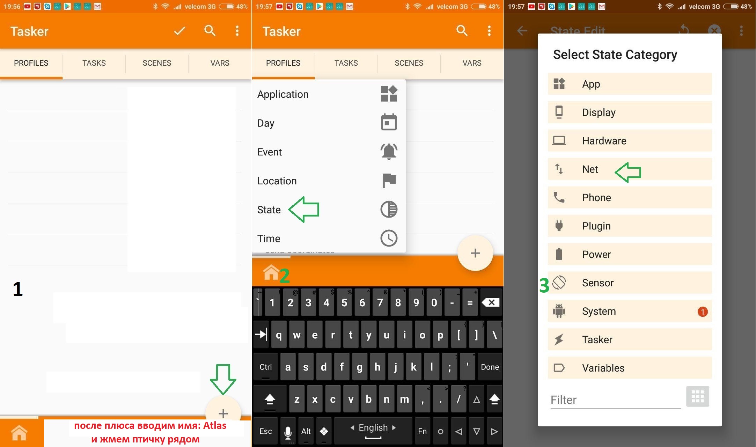This screenshot has width=756, height=447.
Task: Choose Application from the profile type menu
Action: [x=329, y=94]
